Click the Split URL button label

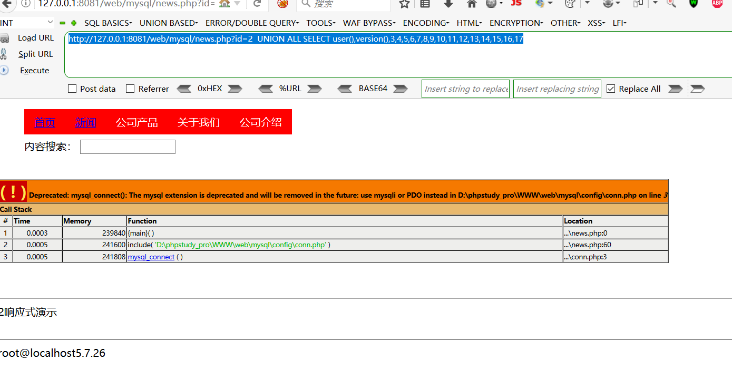click(x=36, y=54)
